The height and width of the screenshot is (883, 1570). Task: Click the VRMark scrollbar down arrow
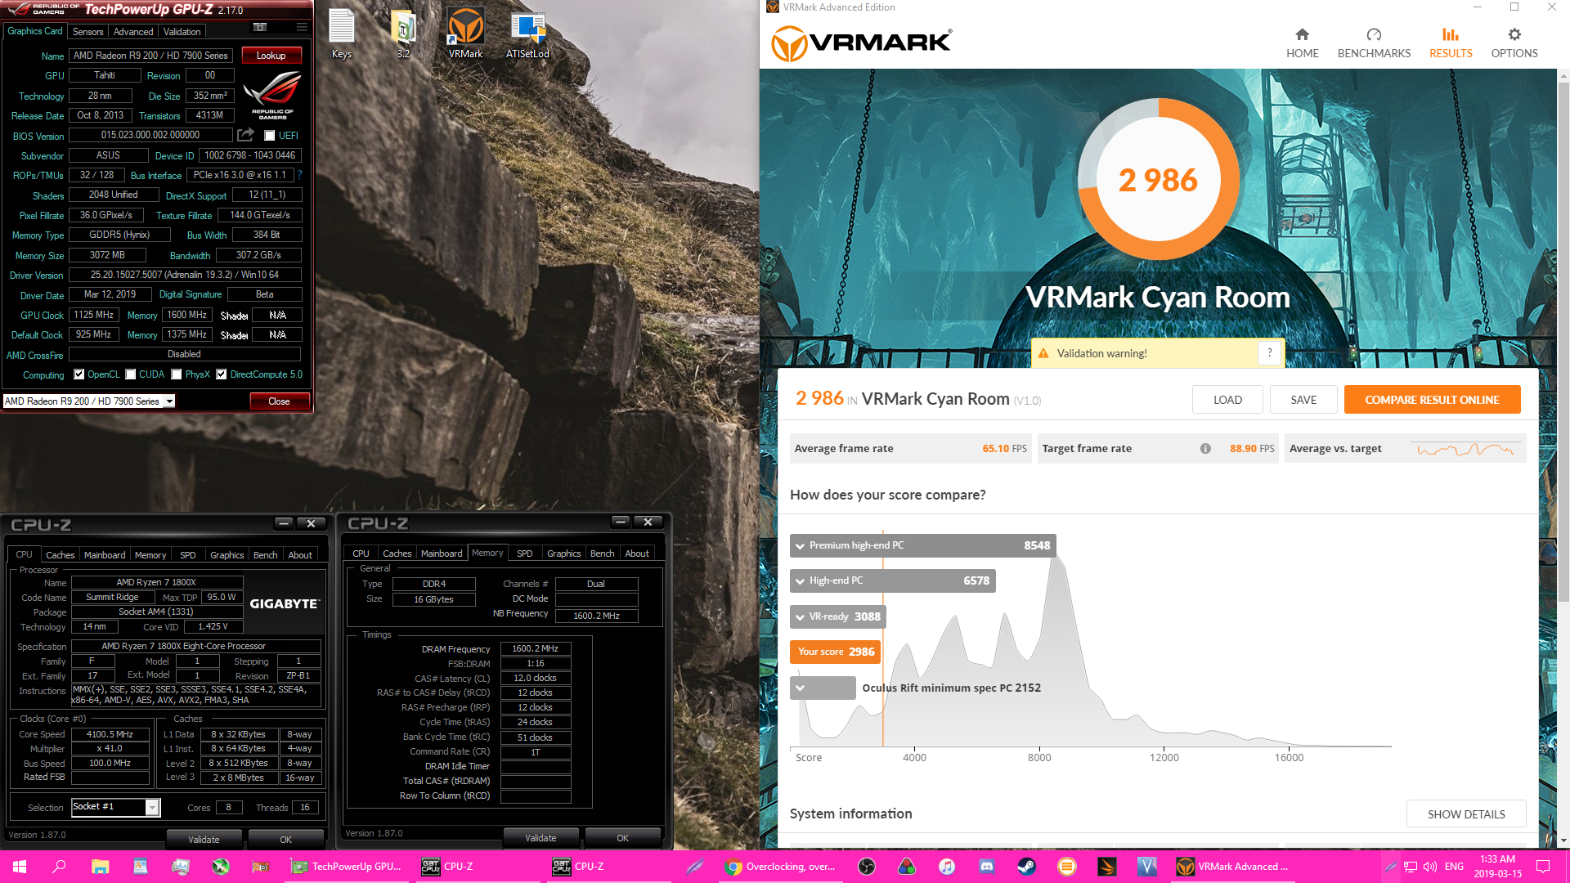pos(1563,840)
